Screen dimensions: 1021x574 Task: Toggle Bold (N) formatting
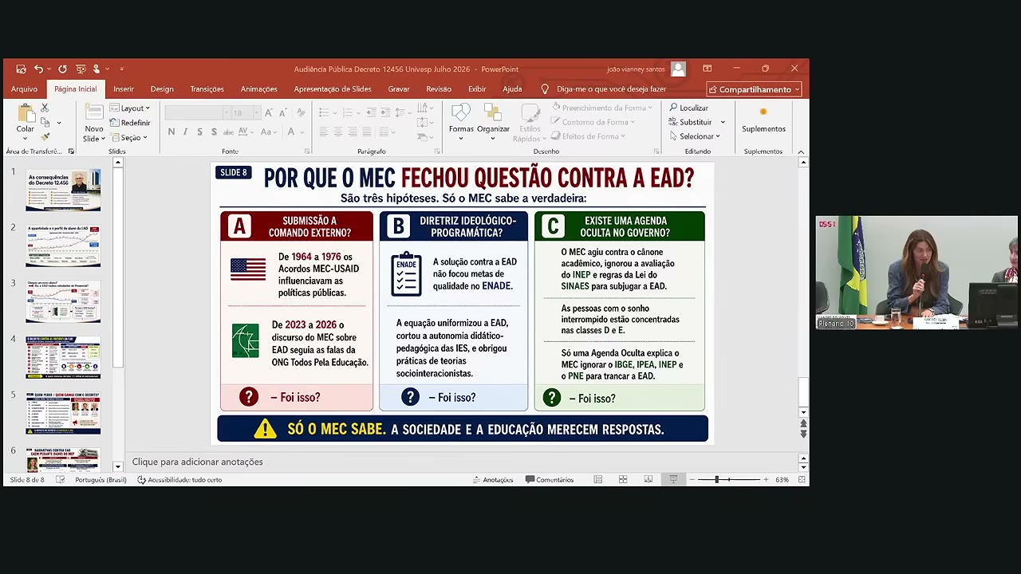coord(171,132)
